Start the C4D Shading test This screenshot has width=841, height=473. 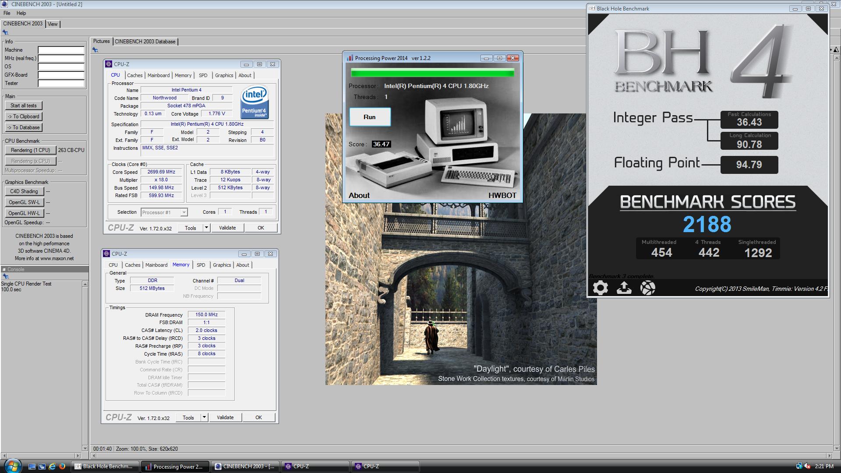[x=24, y=191]
